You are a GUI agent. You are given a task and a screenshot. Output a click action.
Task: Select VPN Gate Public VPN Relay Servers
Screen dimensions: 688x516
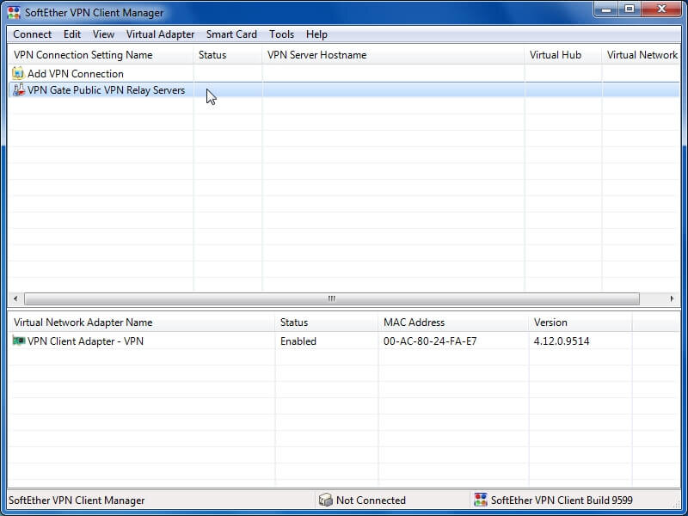tap(344, 90)
